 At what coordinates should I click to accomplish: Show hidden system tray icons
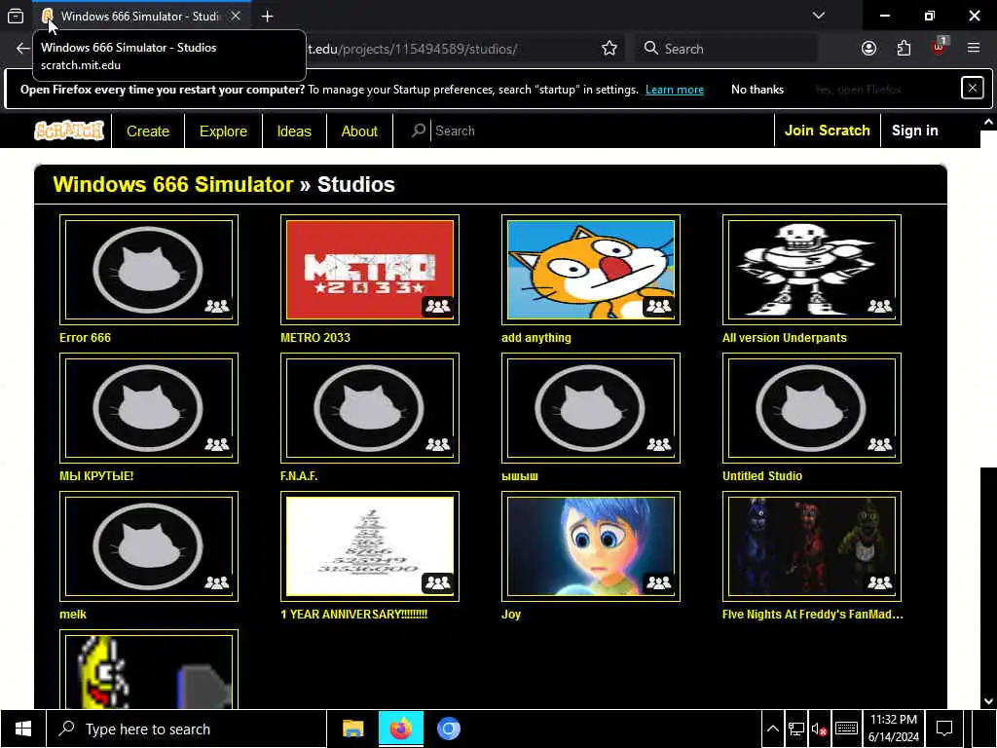772,729
